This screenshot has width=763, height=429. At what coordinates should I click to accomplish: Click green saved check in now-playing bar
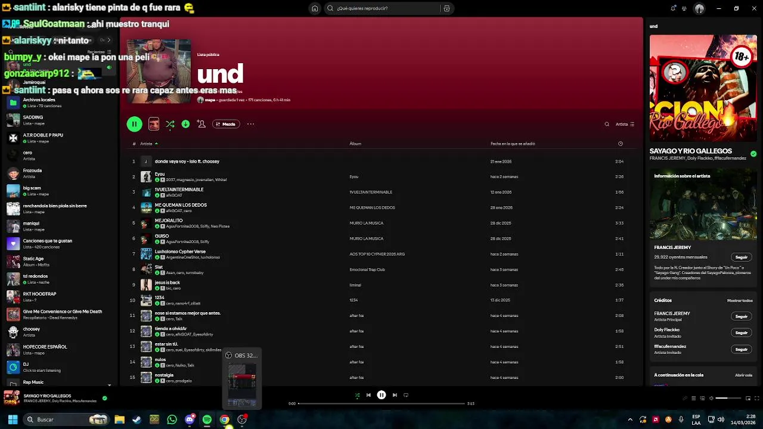tap(105, 398)
